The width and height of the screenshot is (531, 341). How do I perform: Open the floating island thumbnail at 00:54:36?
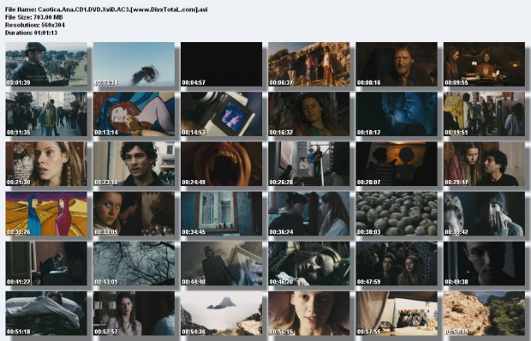click(222, 314)
